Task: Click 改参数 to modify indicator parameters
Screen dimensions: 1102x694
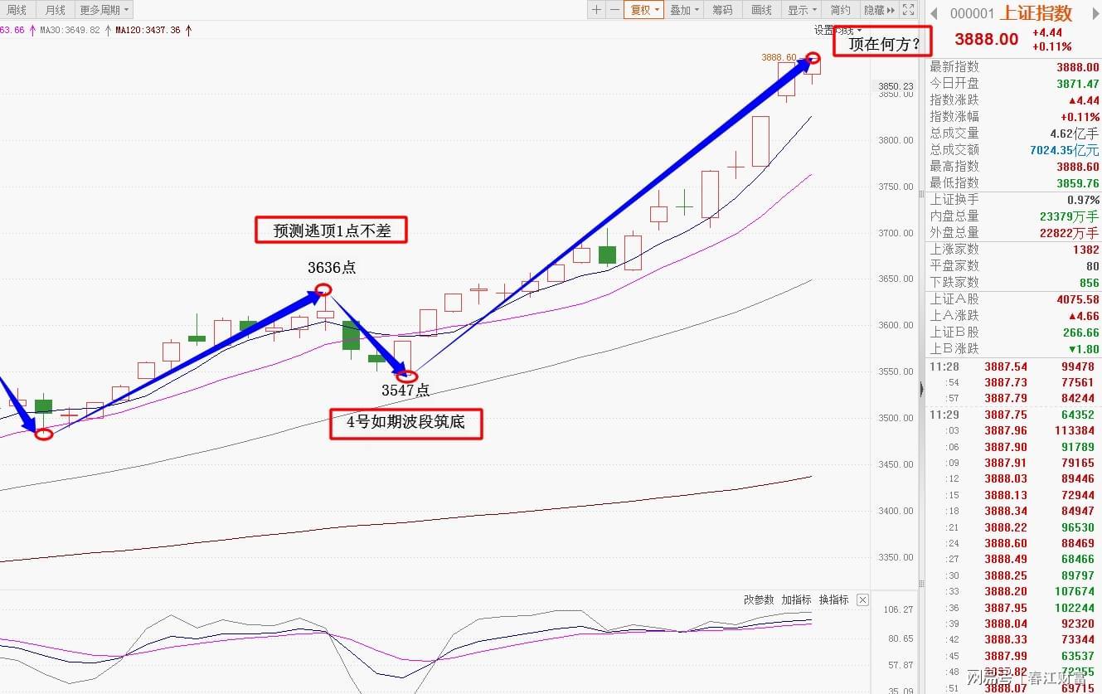Action: click(x=758, y=599)
